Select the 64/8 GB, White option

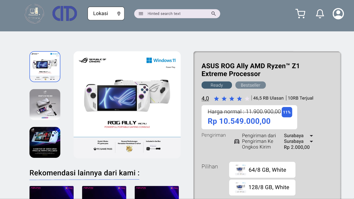click(262, 170)
